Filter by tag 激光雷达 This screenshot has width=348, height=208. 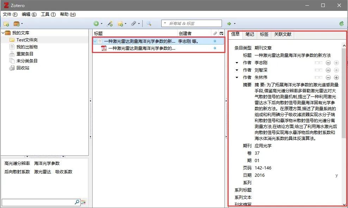tap(42, 172)
